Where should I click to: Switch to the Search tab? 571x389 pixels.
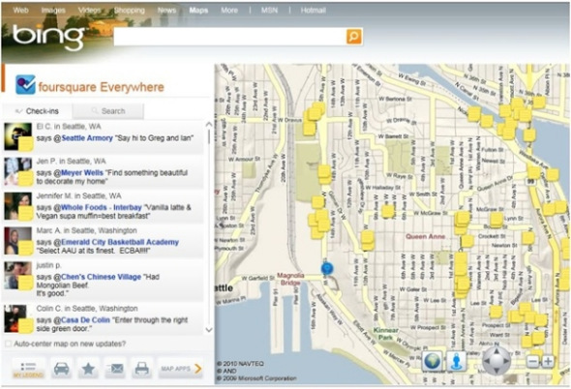(108, 111)
